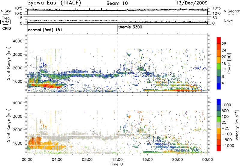Click the gray -25 to 25 Velocity colorbar segment
This screenshot has width=240, height=166.
[219, 125]
